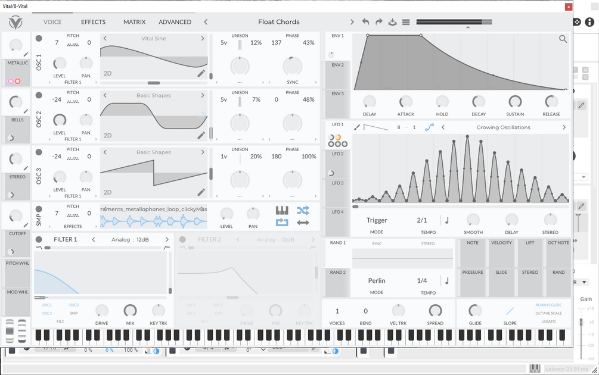Toggle OSC 3 power button
The width and height of the screenshot is (599, 375).
(x=39, y=152)
